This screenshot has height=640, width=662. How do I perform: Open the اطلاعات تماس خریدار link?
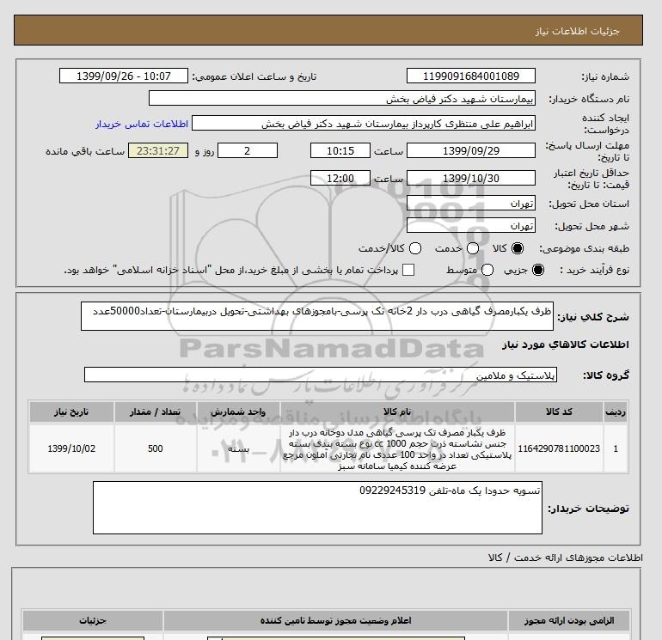pos(142,124)
